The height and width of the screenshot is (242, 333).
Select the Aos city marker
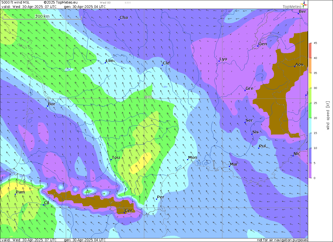[295, 67]
